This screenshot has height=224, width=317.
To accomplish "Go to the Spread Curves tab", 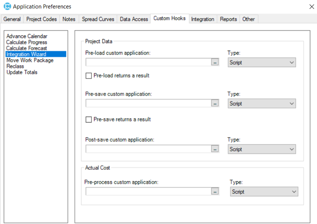I will (x=98, y=19).
